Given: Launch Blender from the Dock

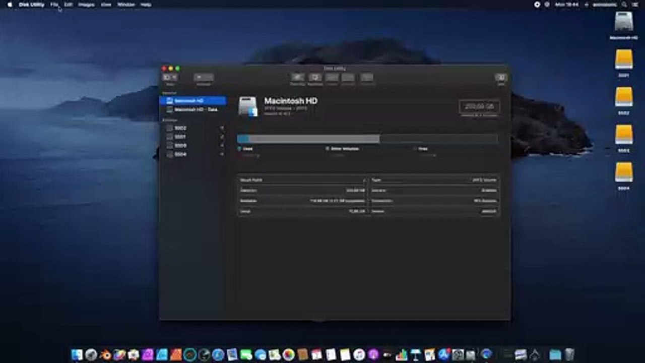Looking at the screenshot, I should [x=105, y=354].
